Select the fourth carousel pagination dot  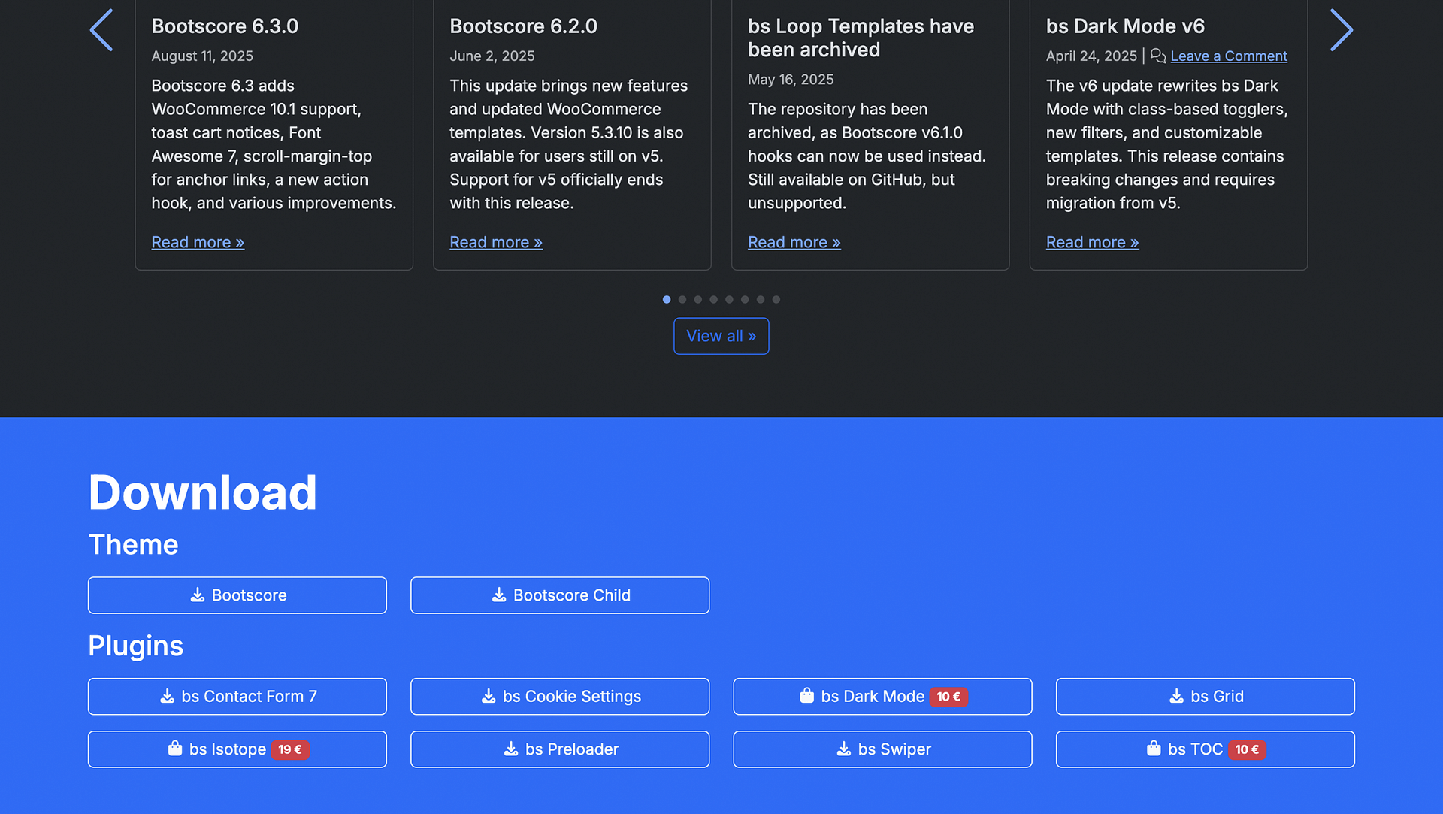point(713,299)
